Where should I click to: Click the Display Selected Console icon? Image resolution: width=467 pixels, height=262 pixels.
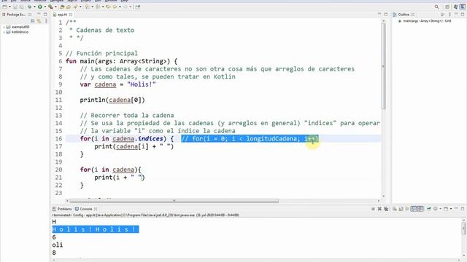click(436, 209)
